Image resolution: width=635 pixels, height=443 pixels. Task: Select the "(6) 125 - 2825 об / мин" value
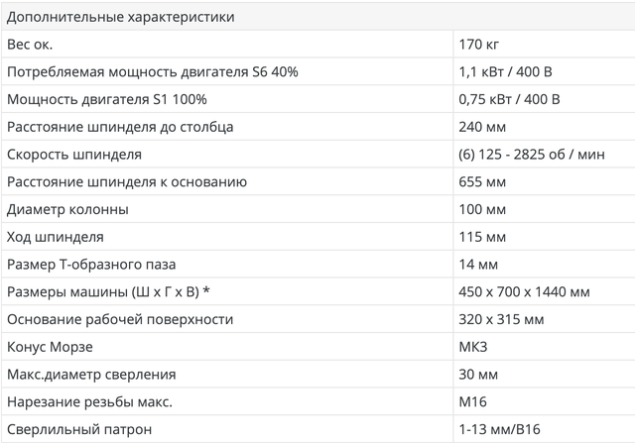(532, 155)
